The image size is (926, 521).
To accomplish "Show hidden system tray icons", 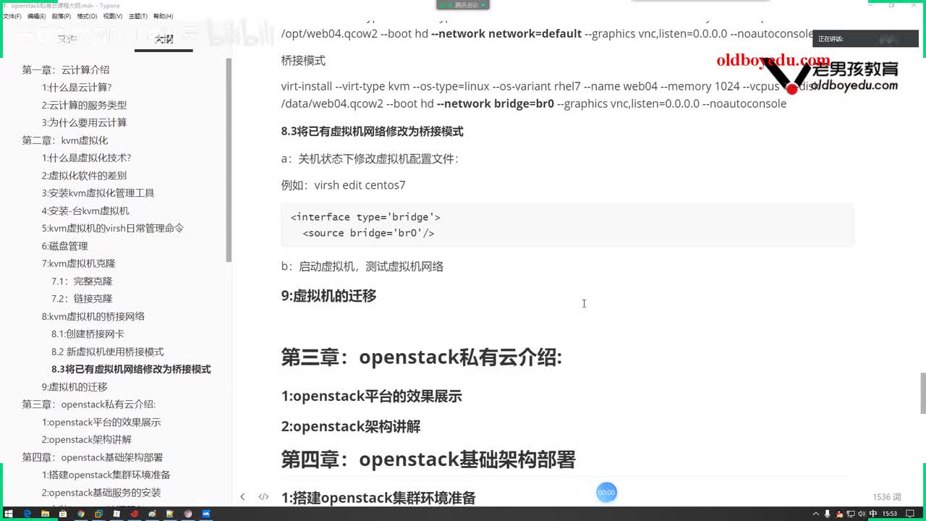I will pyautogui.click(x=817, y=513).
